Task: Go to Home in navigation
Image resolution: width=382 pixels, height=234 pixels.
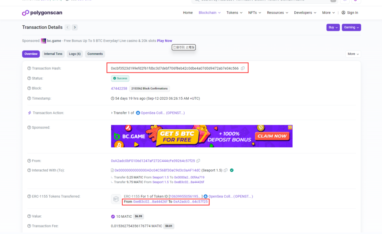Action: (188, 13)
